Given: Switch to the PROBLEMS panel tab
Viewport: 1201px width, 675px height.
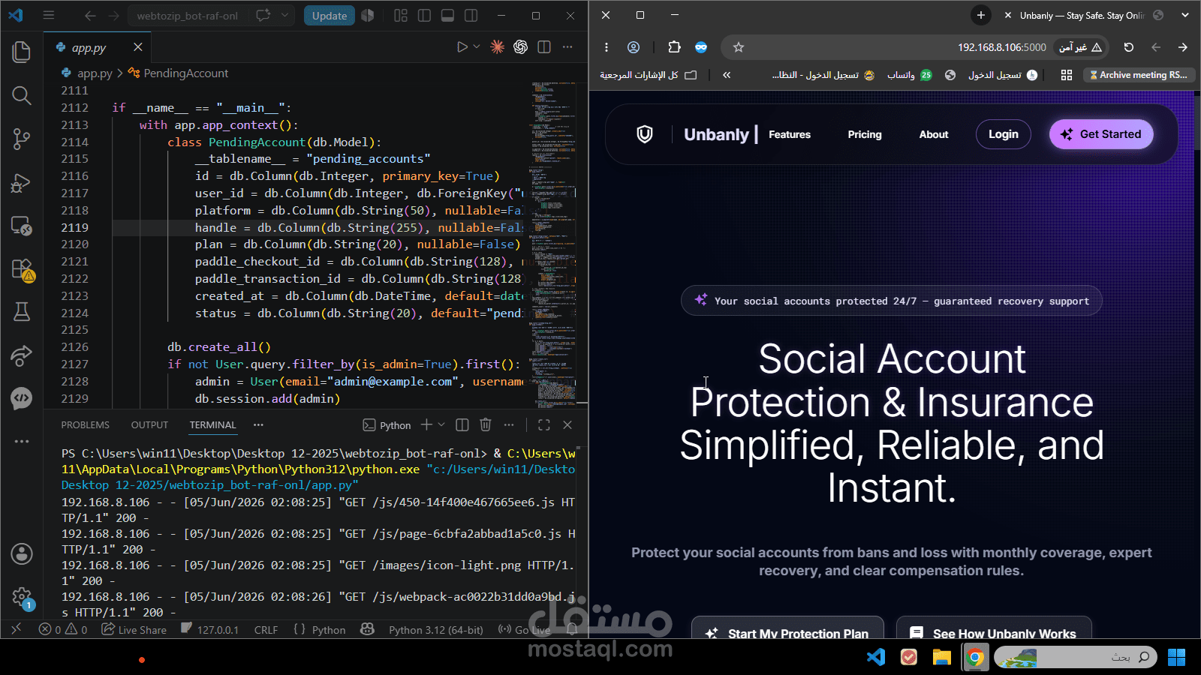Looking at the screenshot, I should 85,425.
